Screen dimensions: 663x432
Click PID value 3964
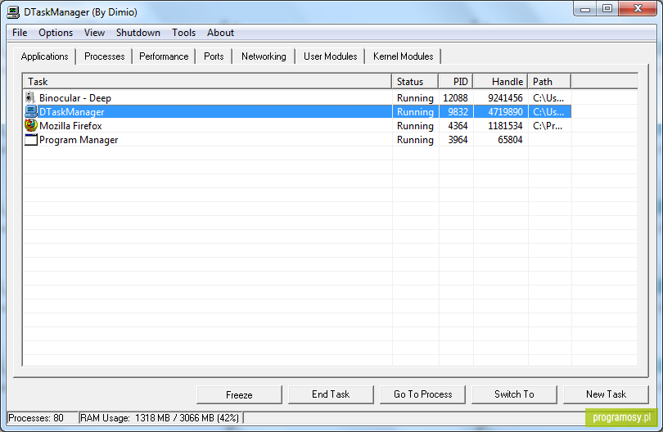click(458, 140)
